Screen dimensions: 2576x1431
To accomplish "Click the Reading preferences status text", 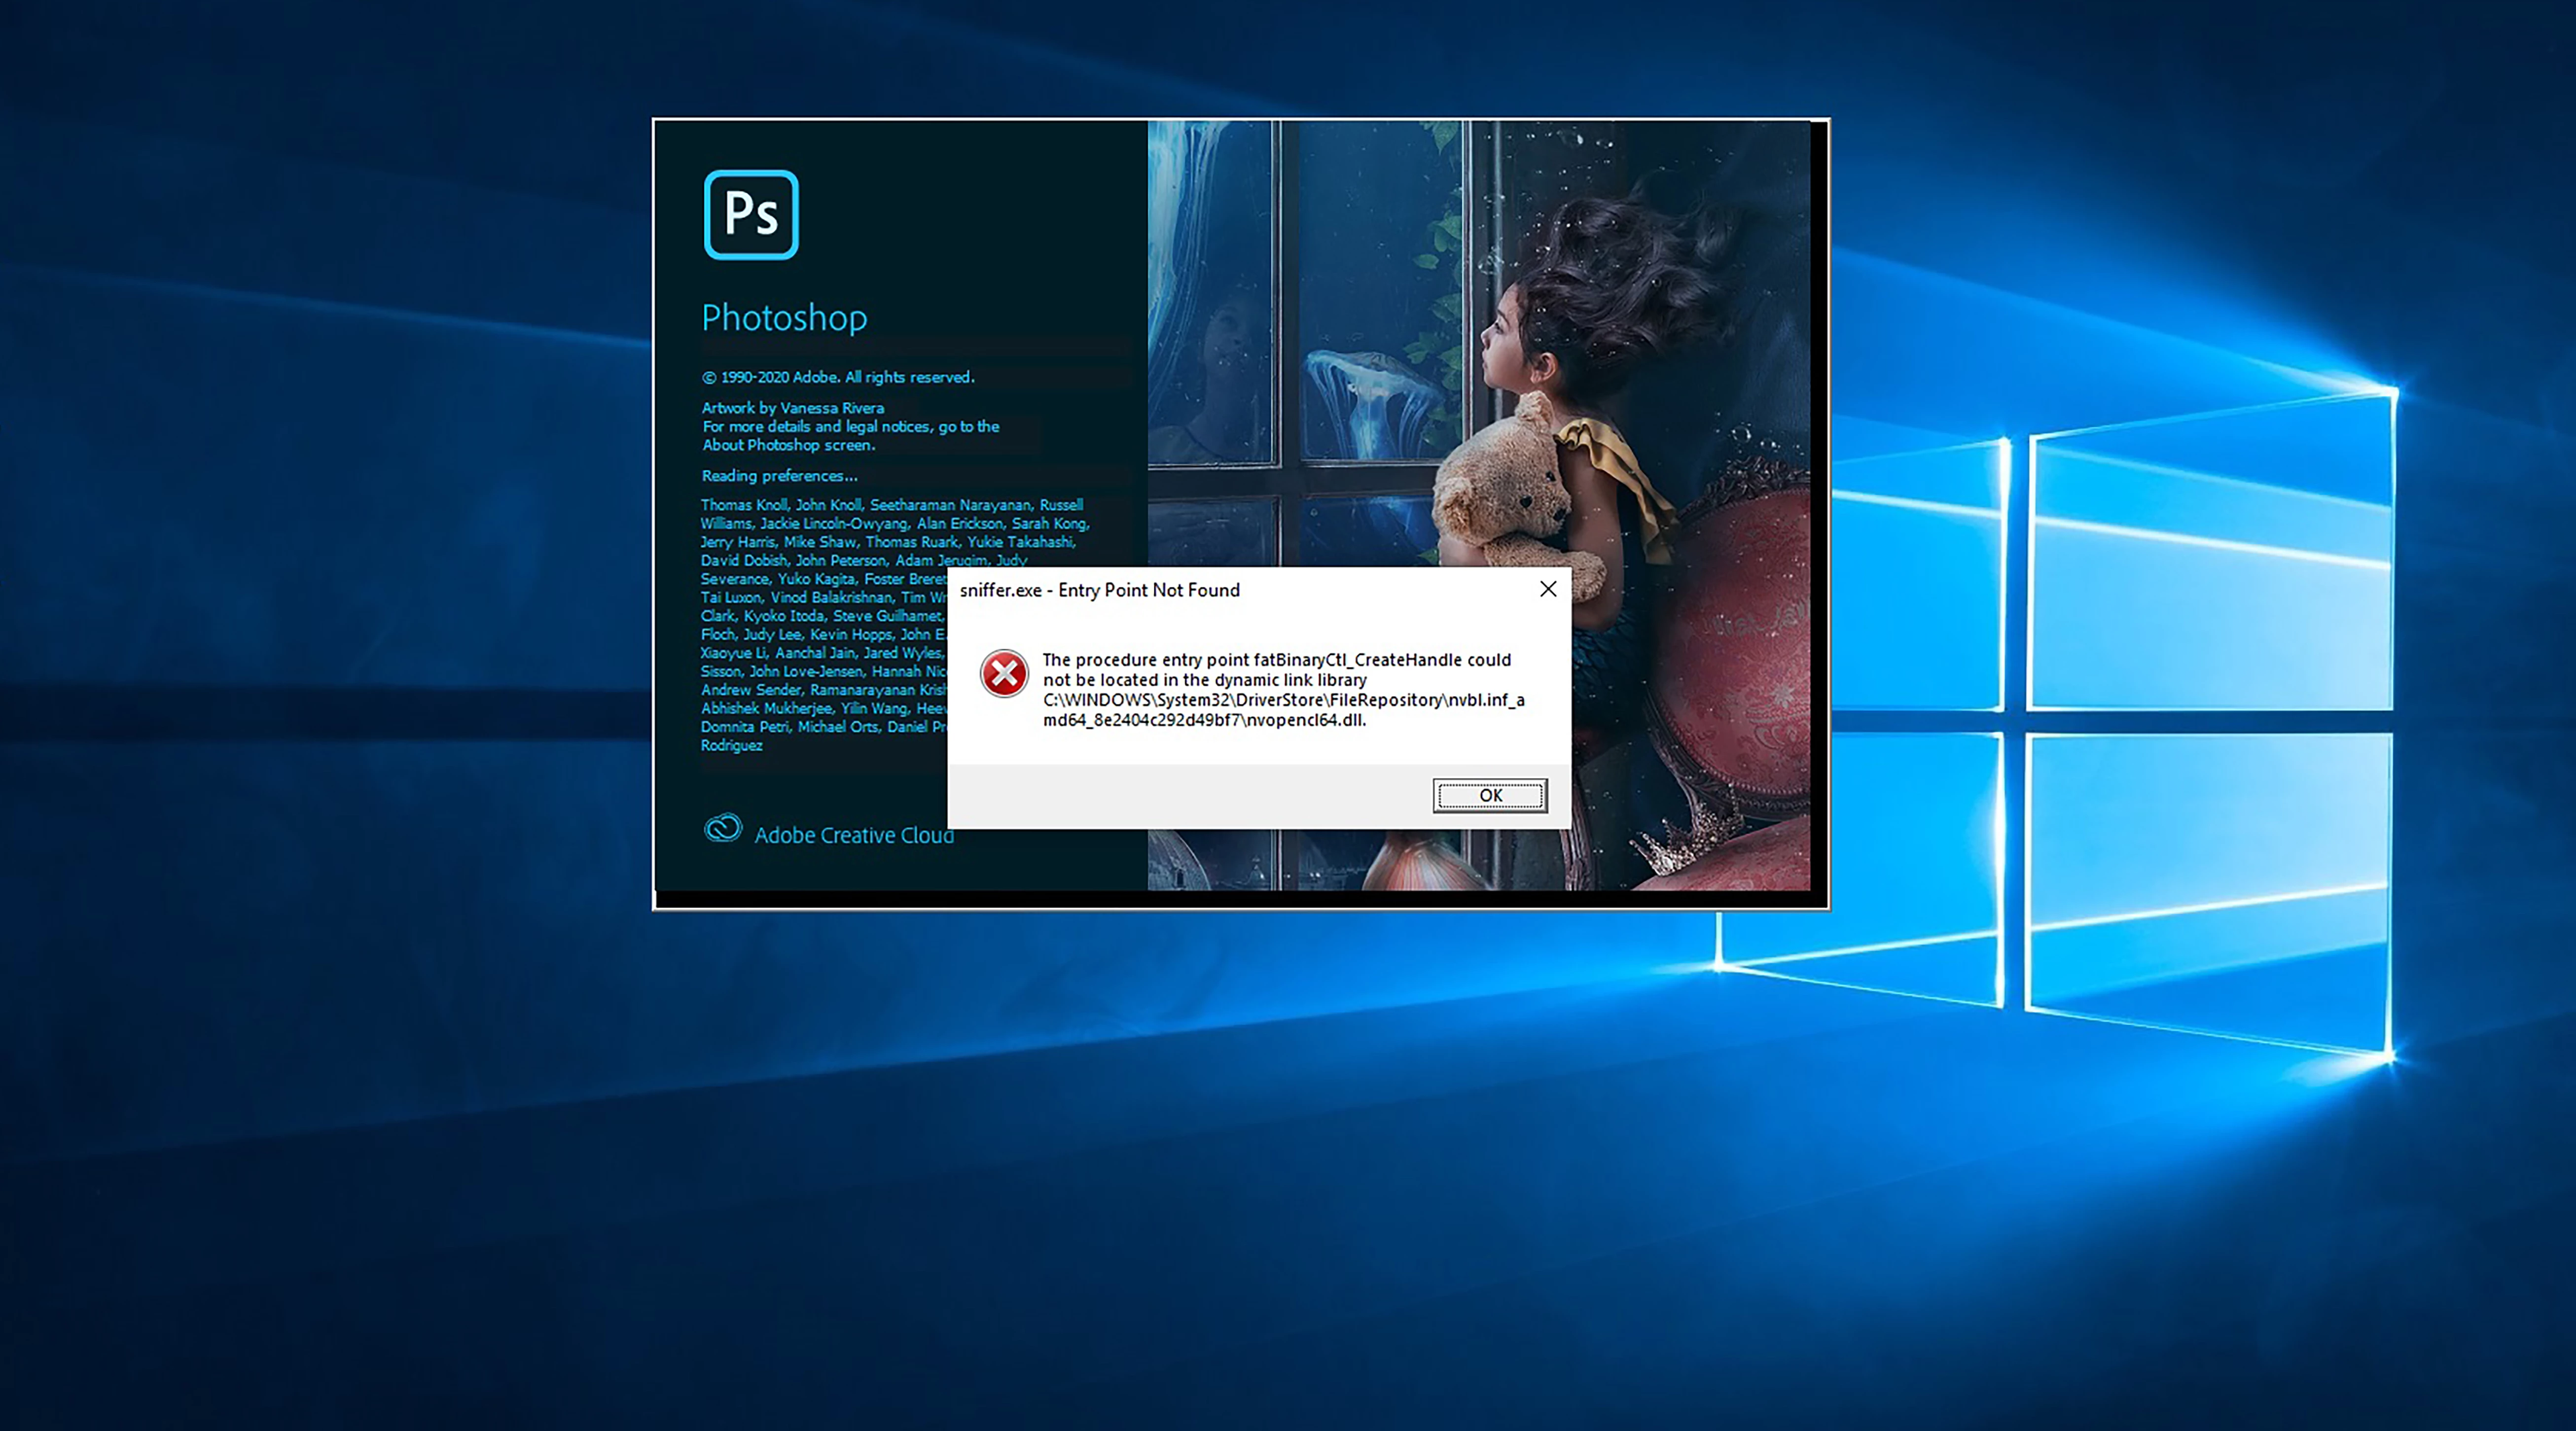I will [x=779, y=476].
